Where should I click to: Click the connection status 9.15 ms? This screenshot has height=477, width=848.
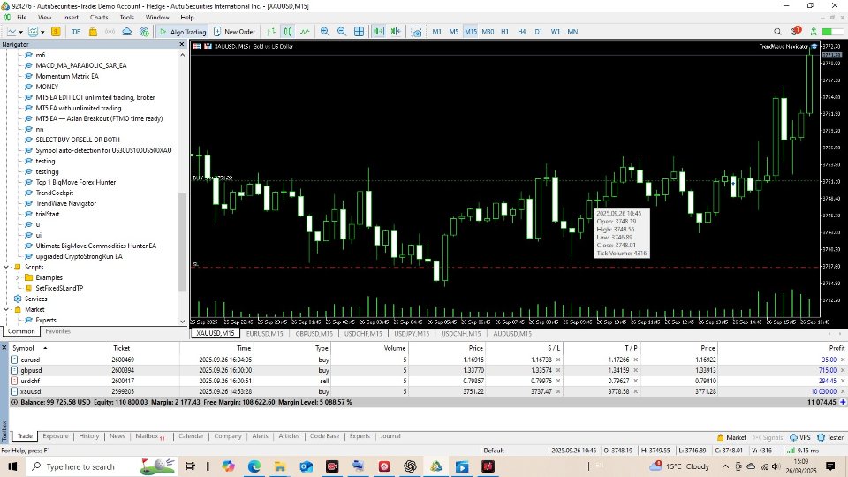tap(803, 450)
